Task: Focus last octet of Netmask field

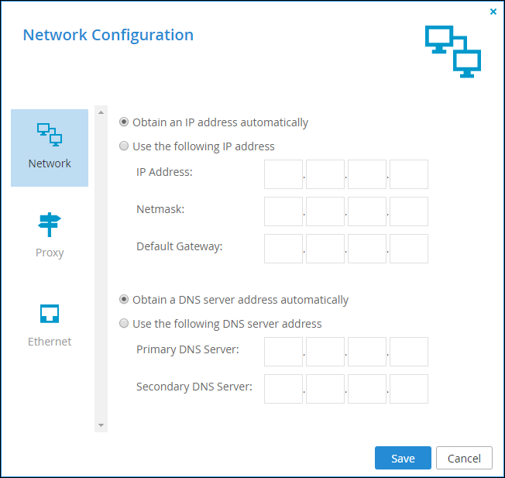Action: pyautogui.click(x=409, y=211)
